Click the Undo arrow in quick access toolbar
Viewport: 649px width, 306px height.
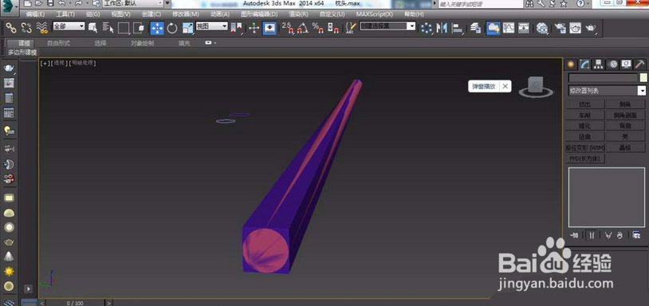61,3
